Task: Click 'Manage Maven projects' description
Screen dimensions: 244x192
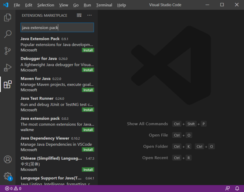Action: coord(57,84)
